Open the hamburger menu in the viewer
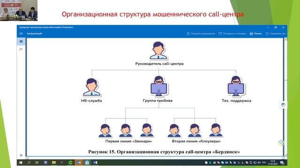This screenshot has height=168, width=300. point(21,34)
